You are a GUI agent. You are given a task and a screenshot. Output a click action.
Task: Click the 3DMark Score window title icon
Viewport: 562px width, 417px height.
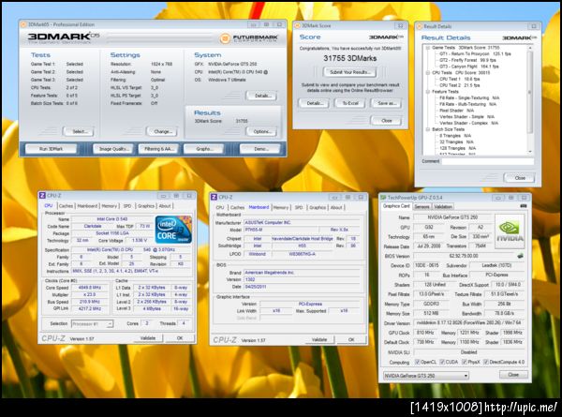coord(297,25)
